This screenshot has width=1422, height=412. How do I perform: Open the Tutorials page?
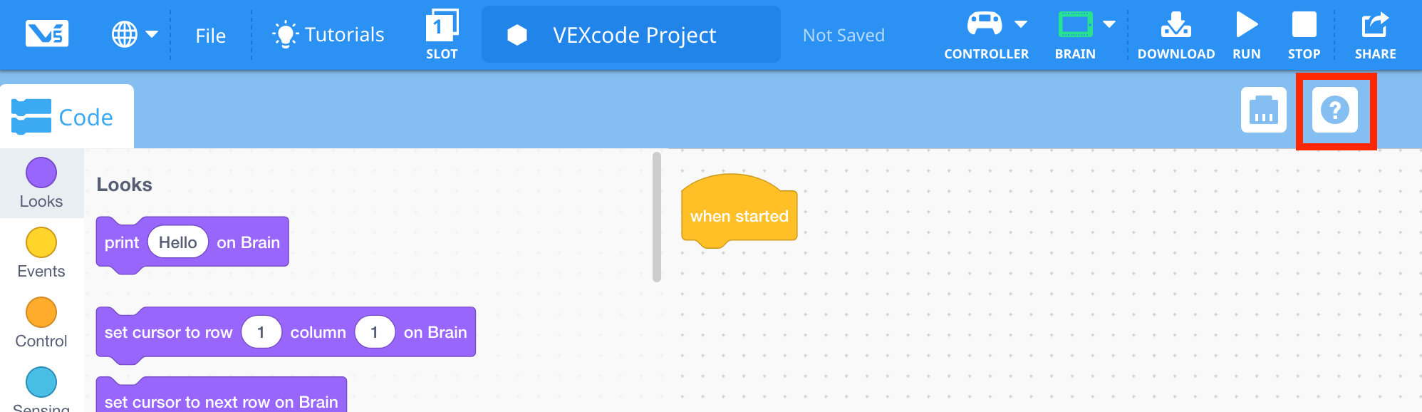coord(328,33)
